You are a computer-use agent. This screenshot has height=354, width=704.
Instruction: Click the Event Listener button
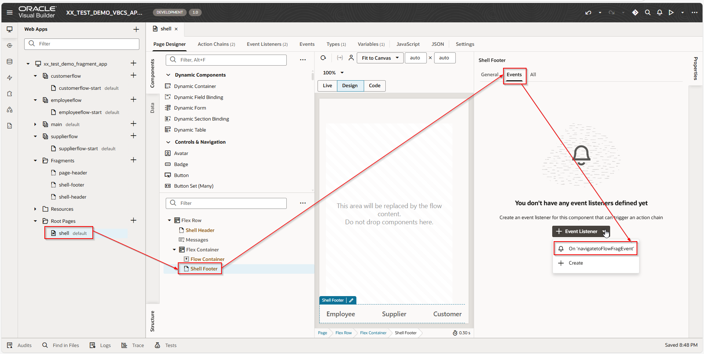tap(581, 231)
